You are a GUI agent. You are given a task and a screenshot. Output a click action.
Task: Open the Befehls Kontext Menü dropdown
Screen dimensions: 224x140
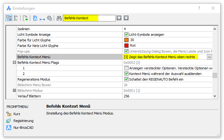click(209, 57)
